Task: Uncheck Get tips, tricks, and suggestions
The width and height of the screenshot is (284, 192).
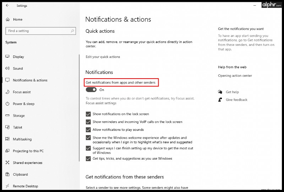Action: point(88,159)
